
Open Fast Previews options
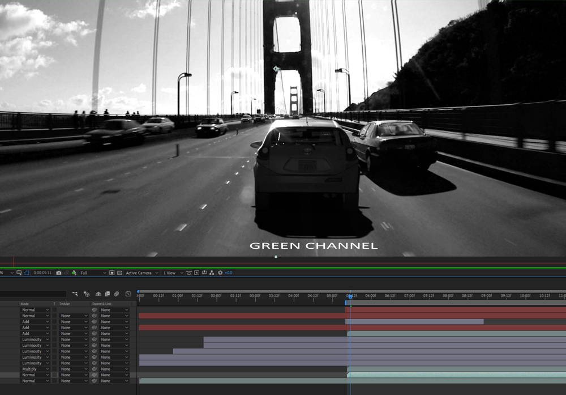point(196,273)
